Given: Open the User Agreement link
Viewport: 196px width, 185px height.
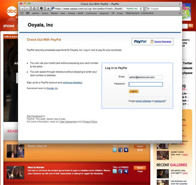Looking at the screenshot, I should pos(68,122).
